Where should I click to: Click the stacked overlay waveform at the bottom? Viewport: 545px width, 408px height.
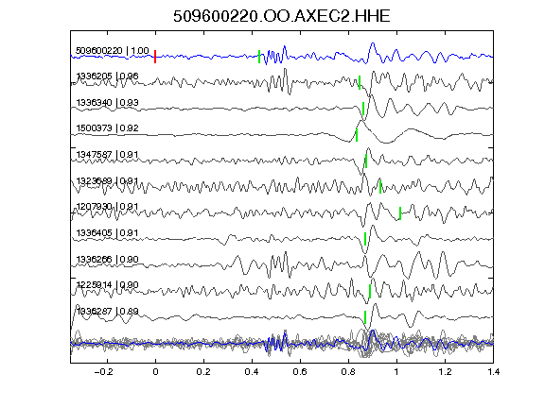(x=282, y=344)
